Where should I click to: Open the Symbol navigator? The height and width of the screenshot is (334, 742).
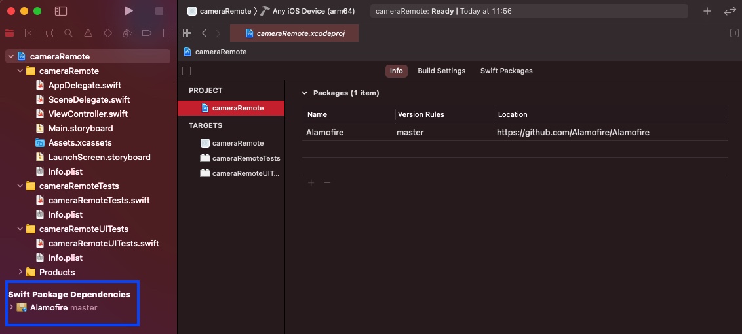(x=49, y=33)
